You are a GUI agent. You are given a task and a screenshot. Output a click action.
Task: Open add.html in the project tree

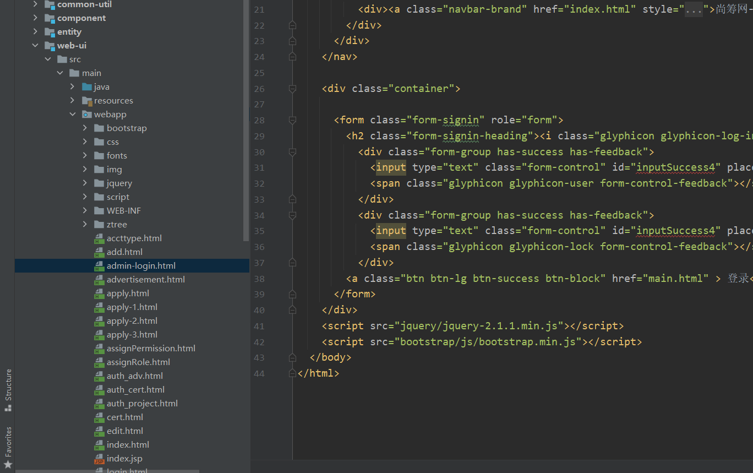[124, 252]
